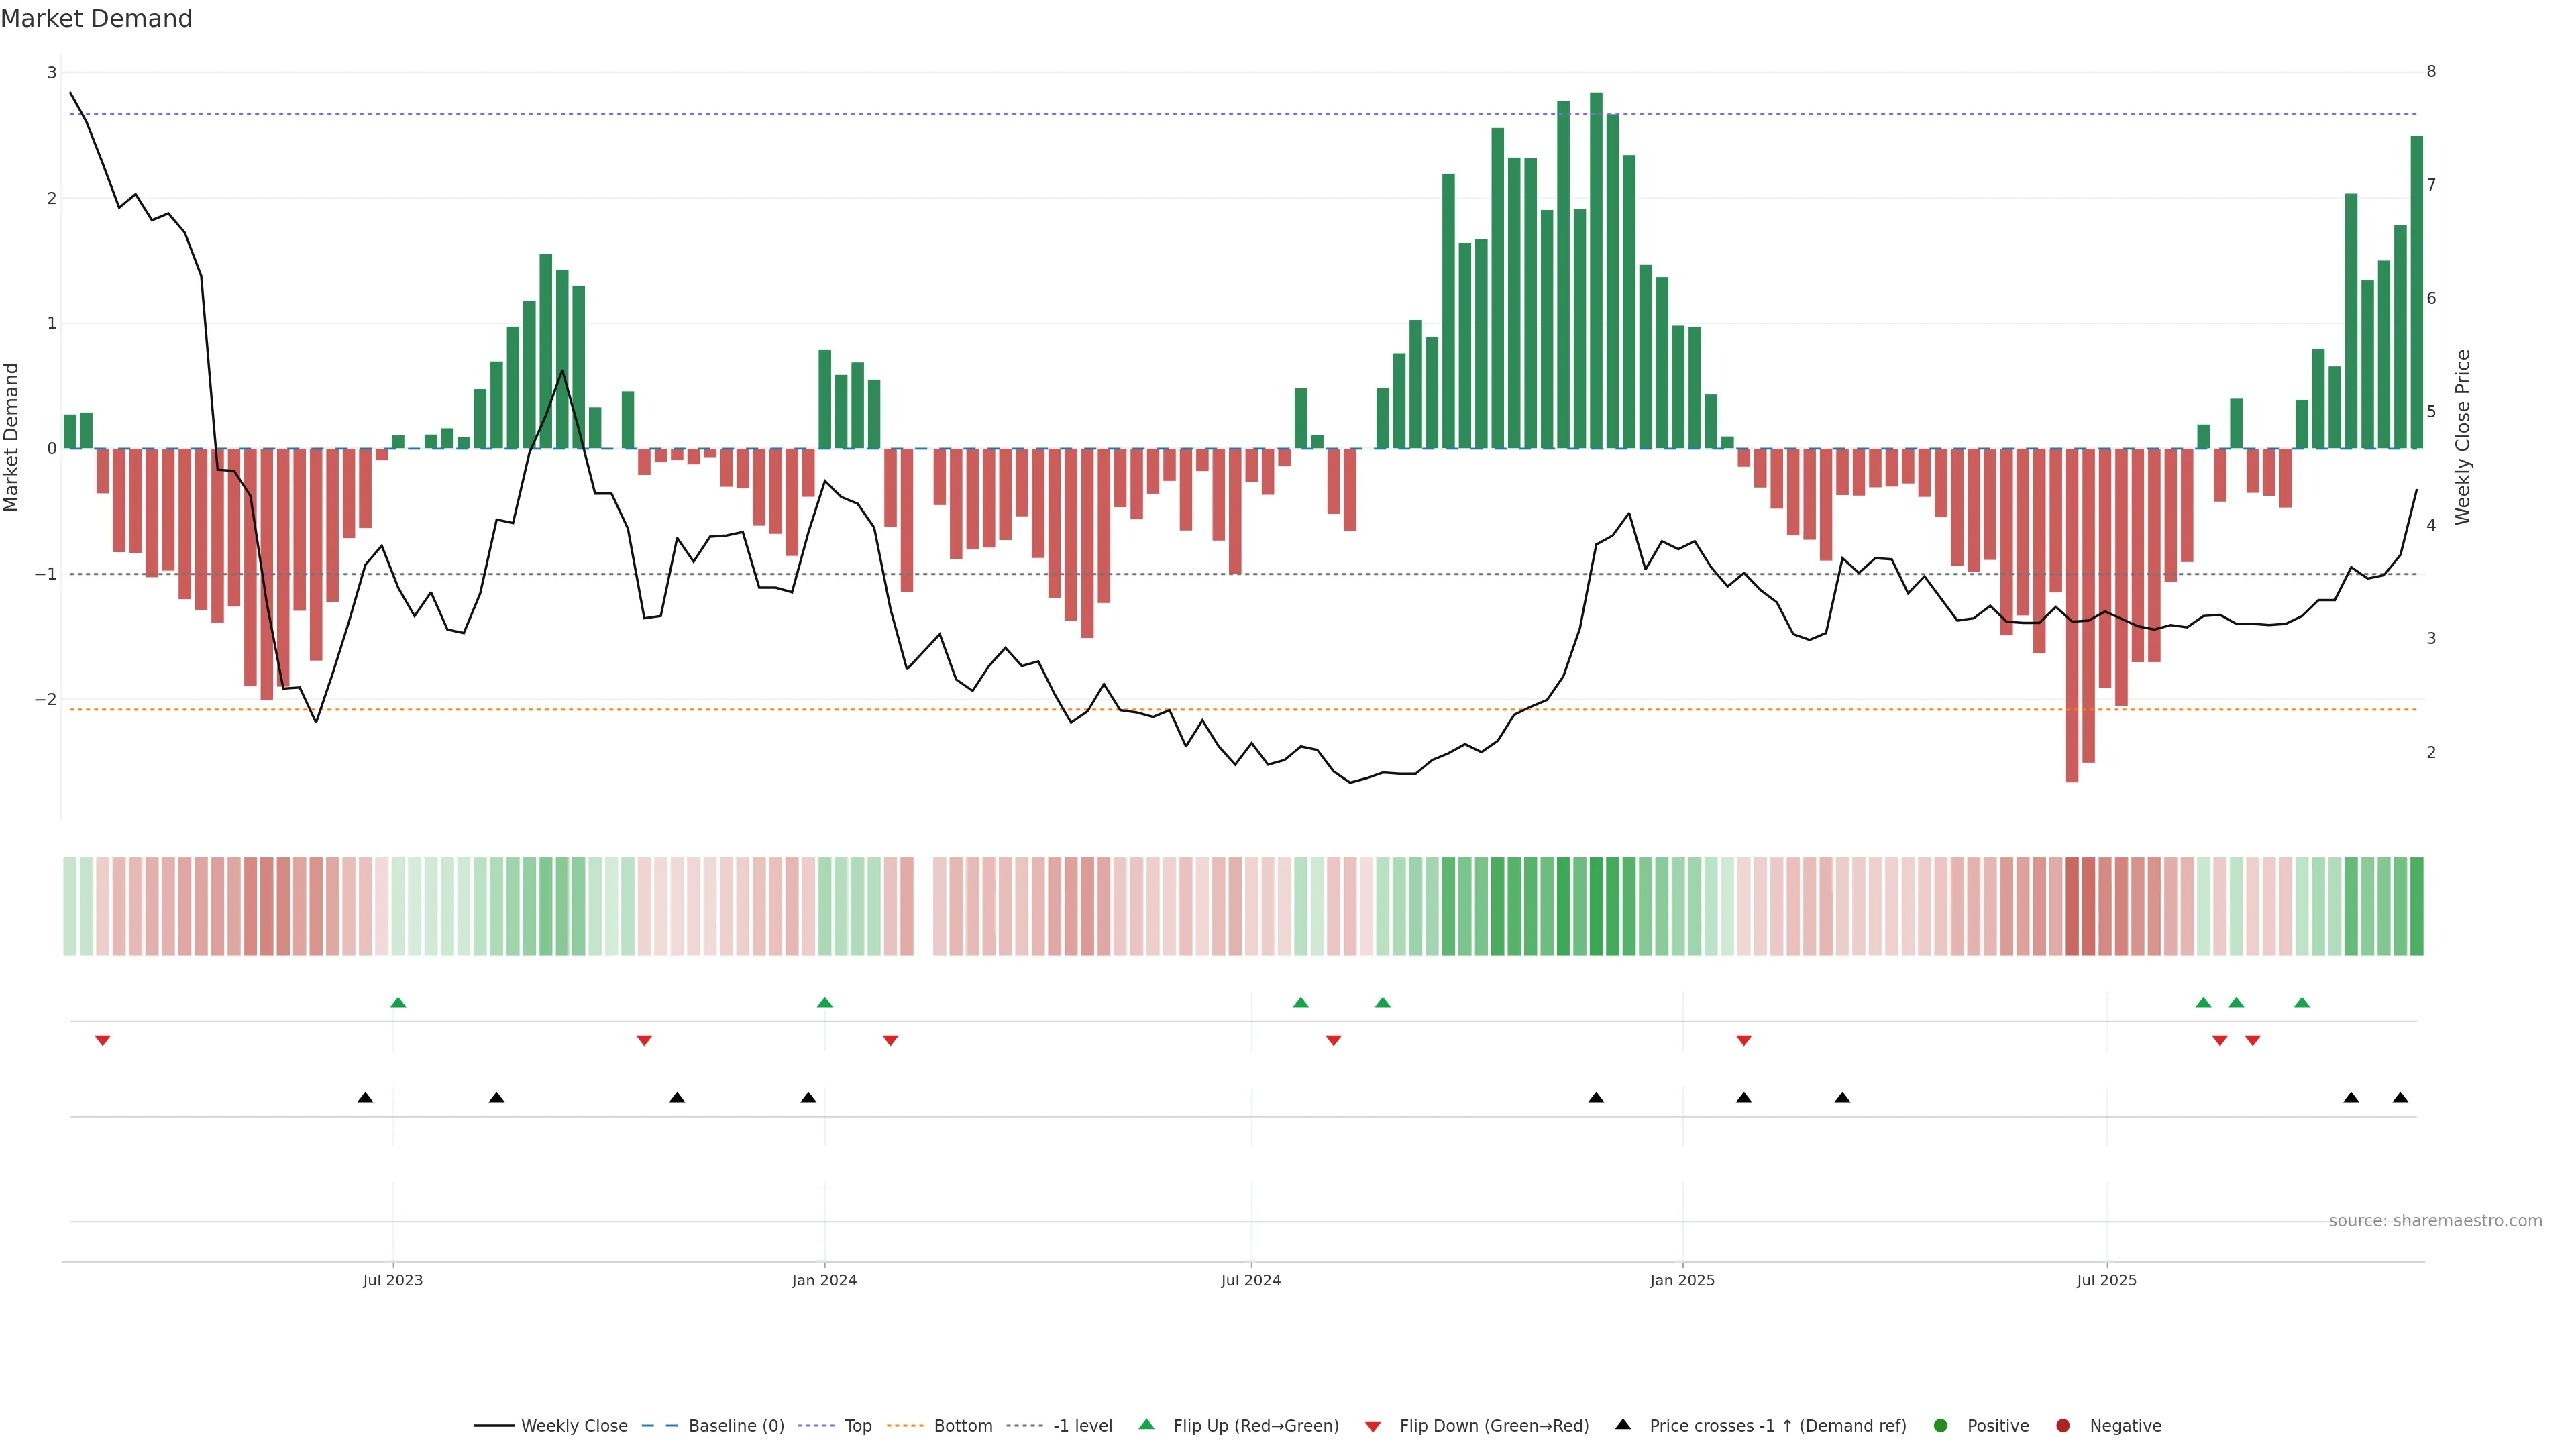Click Flip Down red triangle legend icon
The height and width of the screenshot is (1449, 2576).
tap(1373, 1427)
